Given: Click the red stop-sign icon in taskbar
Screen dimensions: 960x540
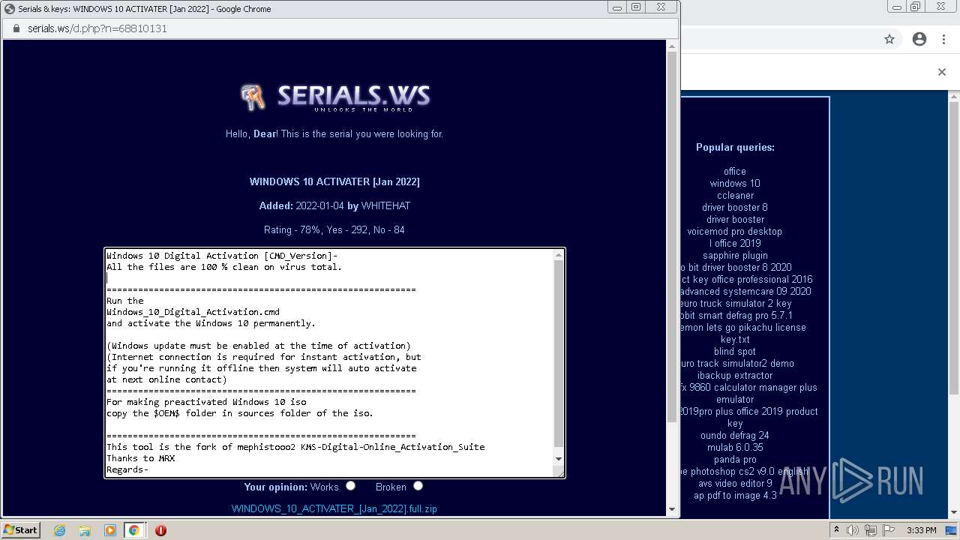Looking at the screenshot, I should [160, 530].
